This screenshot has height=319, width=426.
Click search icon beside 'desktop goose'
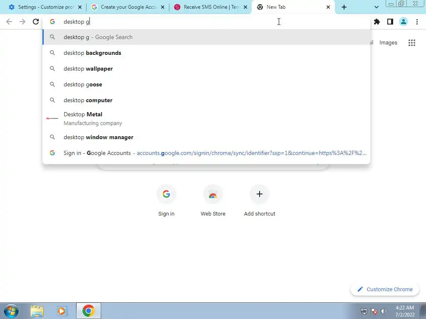click(x=52, y=84)
